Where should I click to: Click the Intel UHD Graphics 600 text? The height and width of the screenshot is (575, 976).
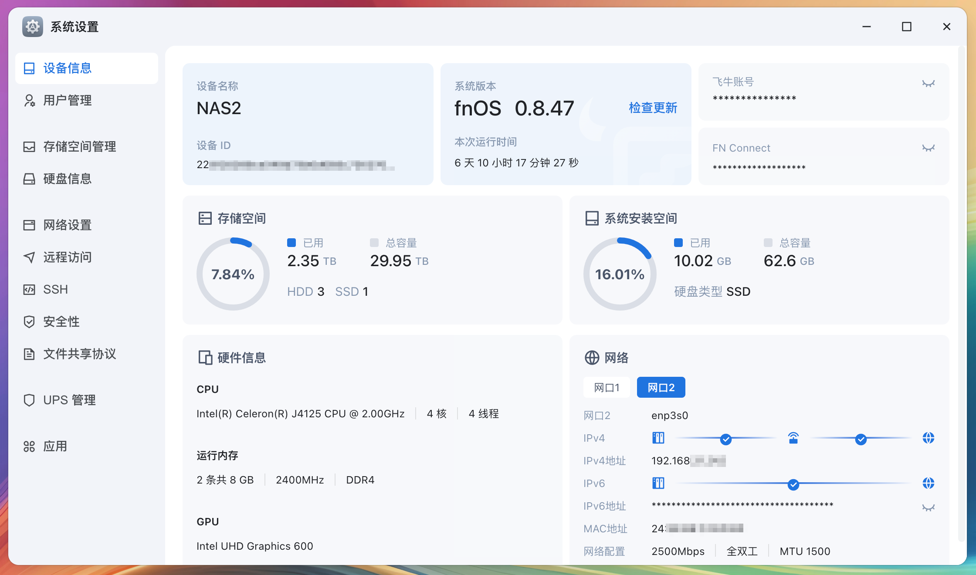(x=254, y=546)
